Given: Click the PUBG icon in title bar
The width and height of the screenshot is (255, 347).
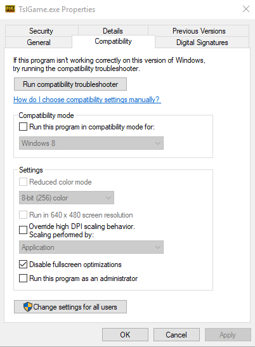Looking at the screenshot, I should pos(10,9).
